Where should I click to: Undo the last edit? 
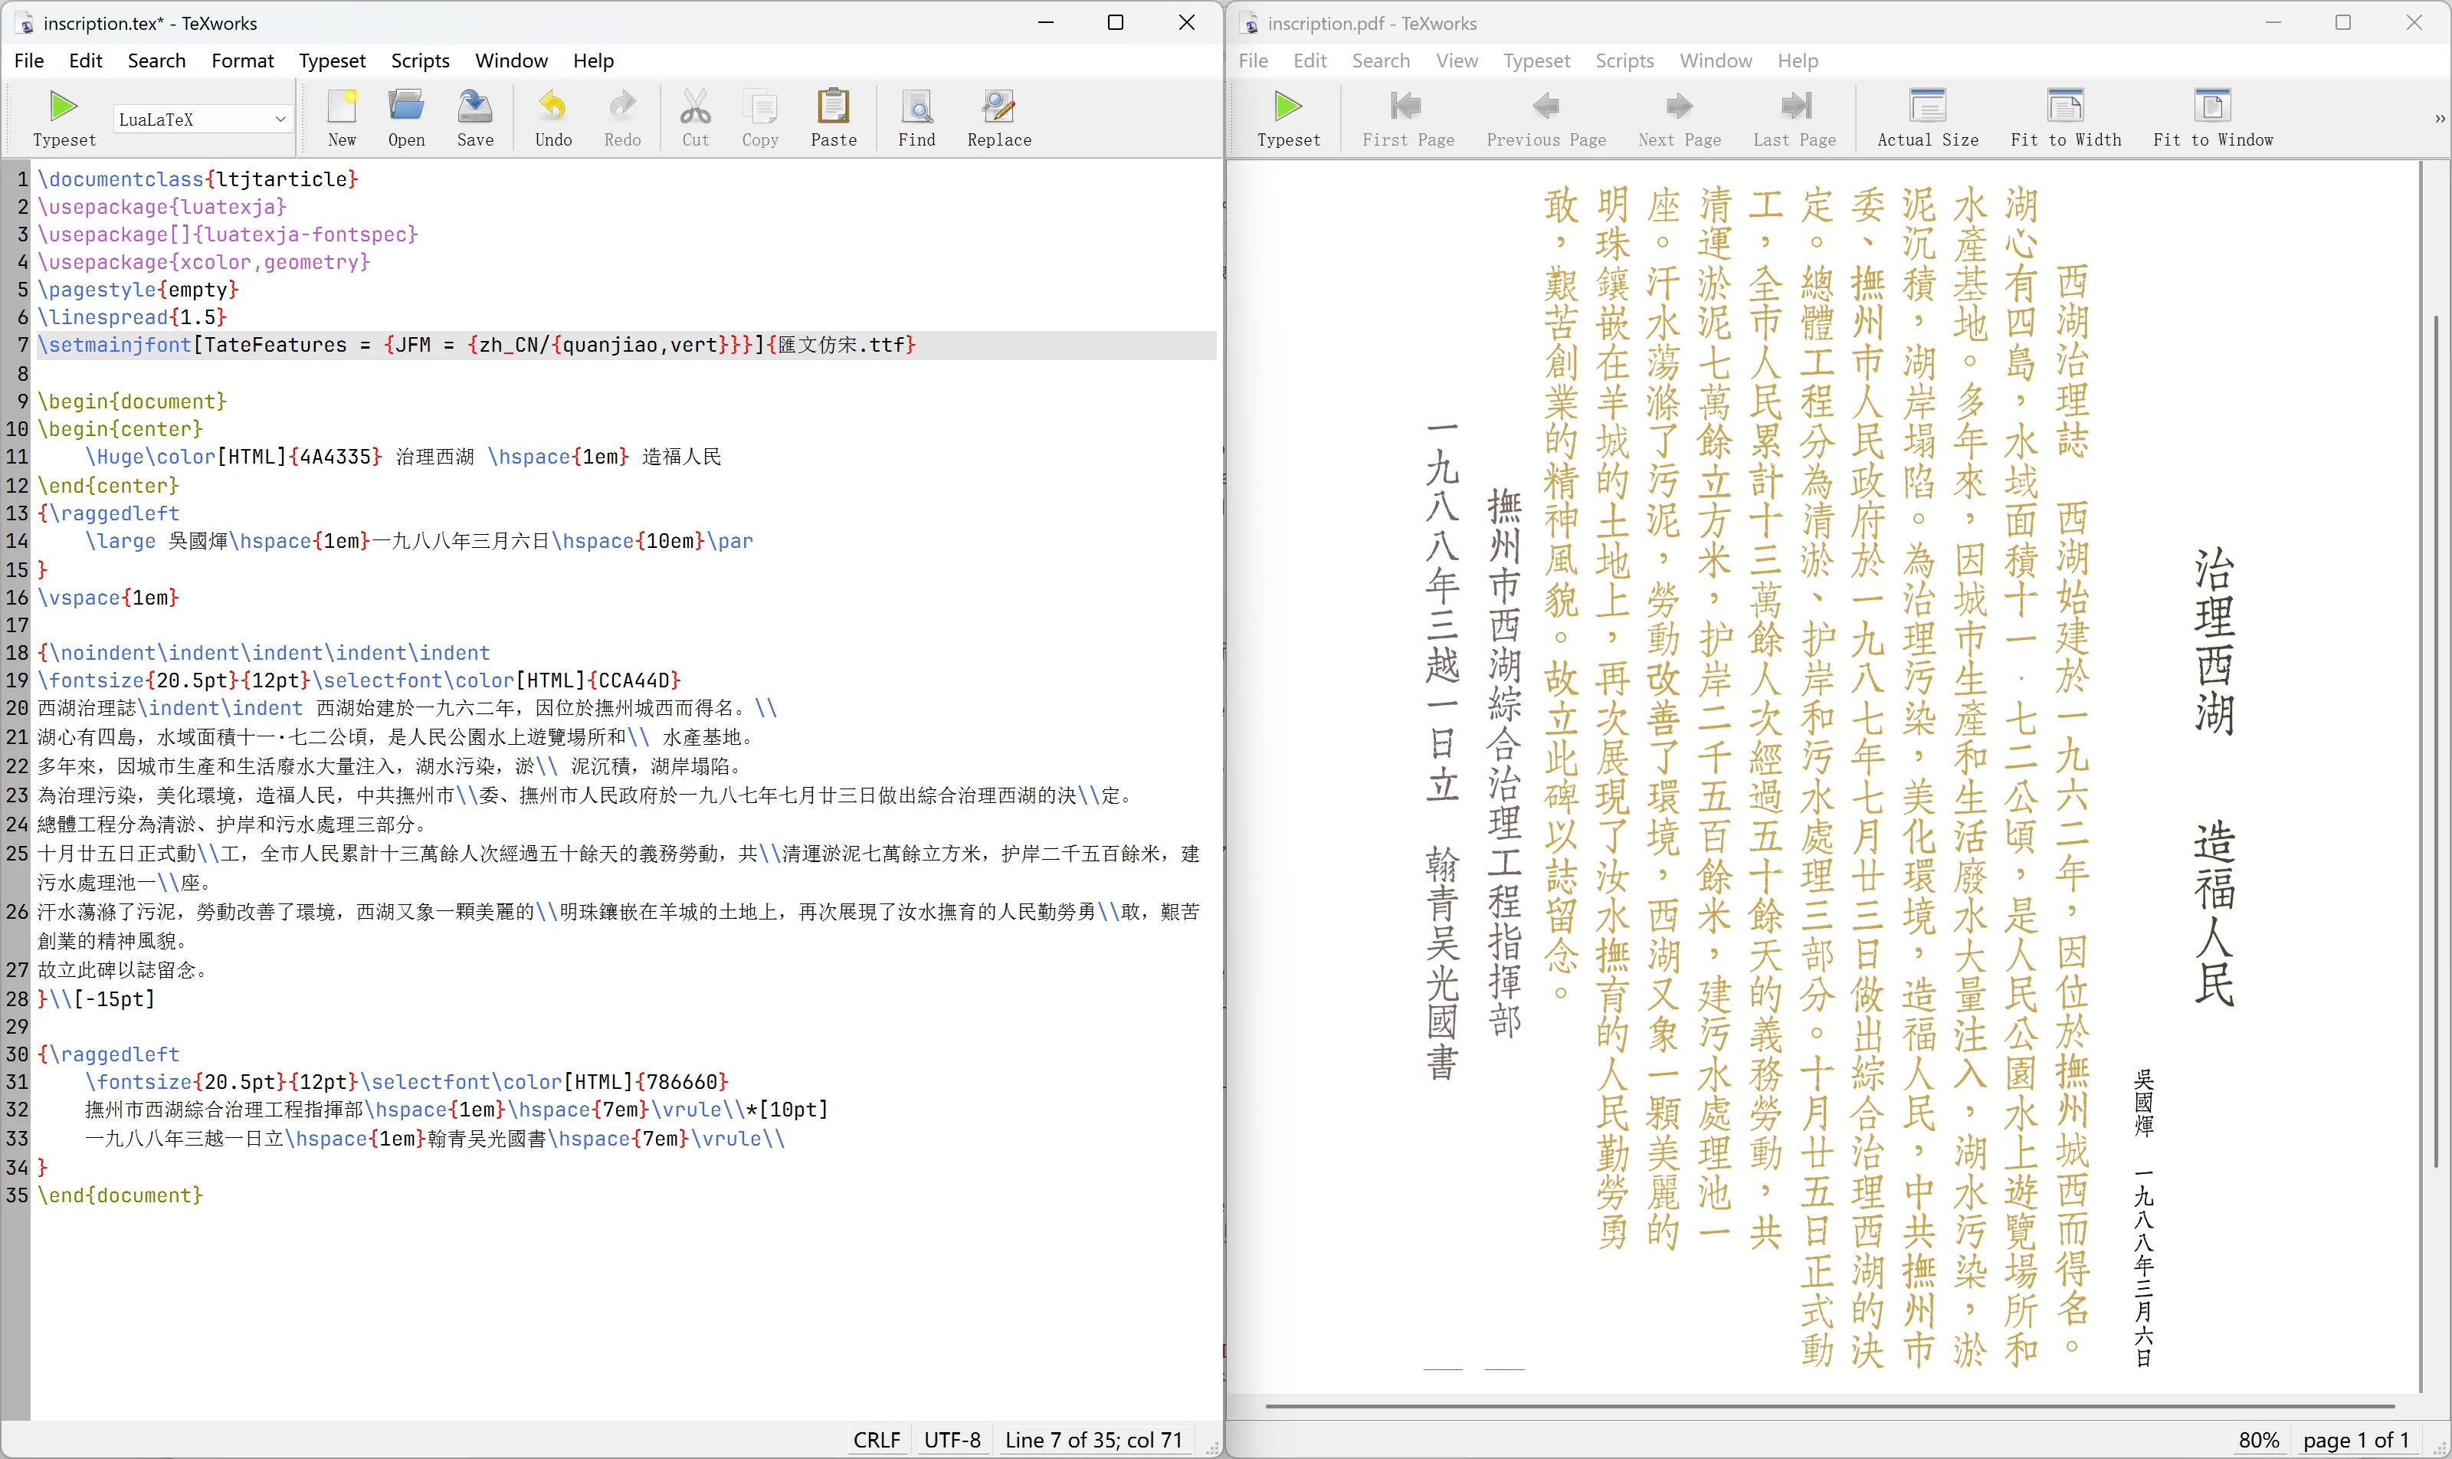[553, 119]
